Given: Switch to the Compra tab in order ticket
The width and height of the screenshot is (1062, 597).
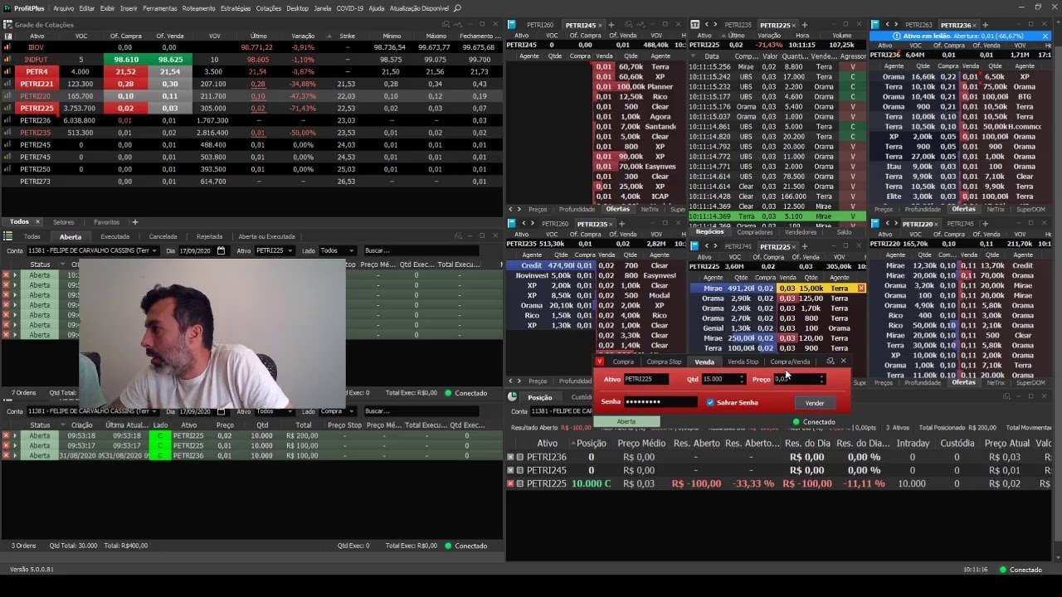Looking at the screenshot, I should (x=623, y=362).
